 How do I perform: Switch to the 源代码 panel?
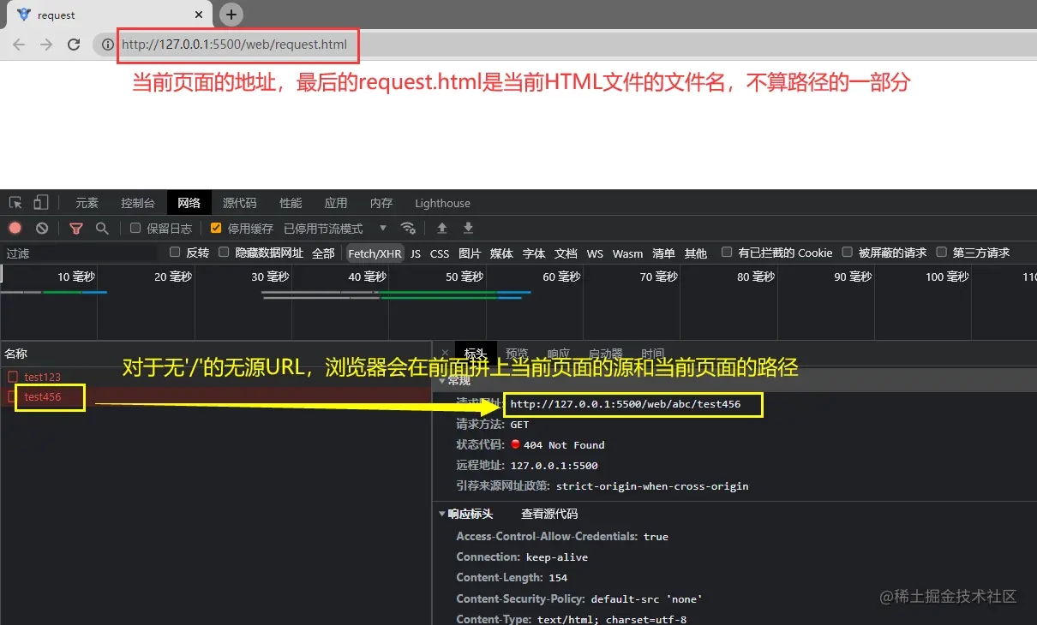(x=239, y=203)
